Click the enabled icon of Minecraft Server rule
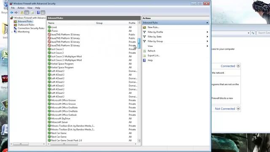The image size is (270, 152). pyautogui.click(x=49, y=122)
